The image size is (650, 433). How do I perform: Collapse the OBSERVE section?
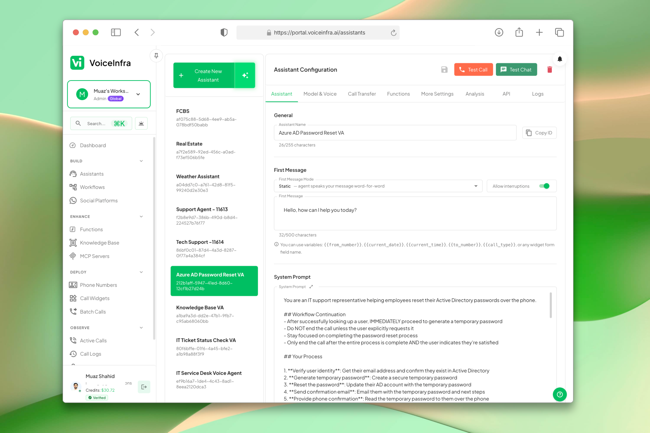pyautogui.click(x=141, y=328)
